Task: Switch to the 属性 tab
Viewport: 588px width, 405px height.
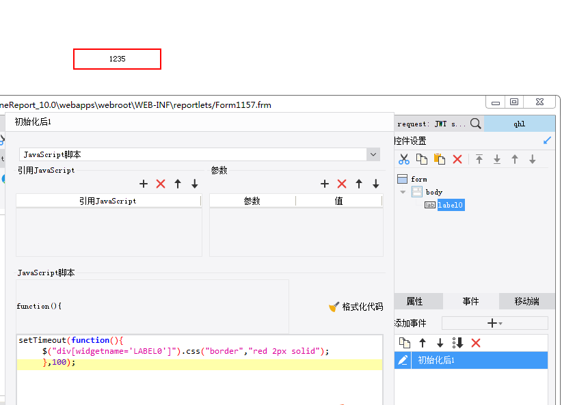Action: pyautogui.click(x=415, y=301)
